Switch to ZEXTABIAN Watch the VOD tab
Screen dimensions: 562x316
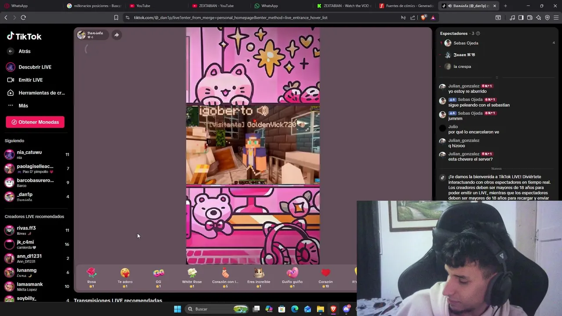pyautogui.click(x=344, y=6)
